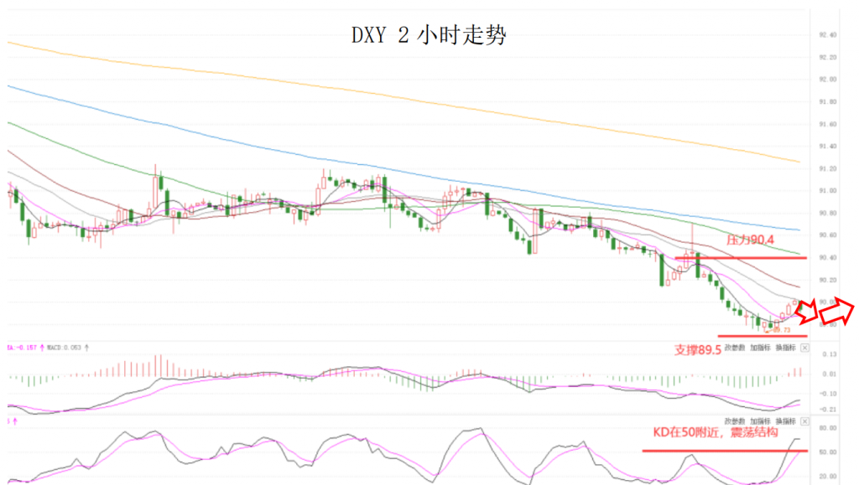Click the -0.21 MACD axis label
The height and width of the screenshot is (485, 859).
click(828, 409)
